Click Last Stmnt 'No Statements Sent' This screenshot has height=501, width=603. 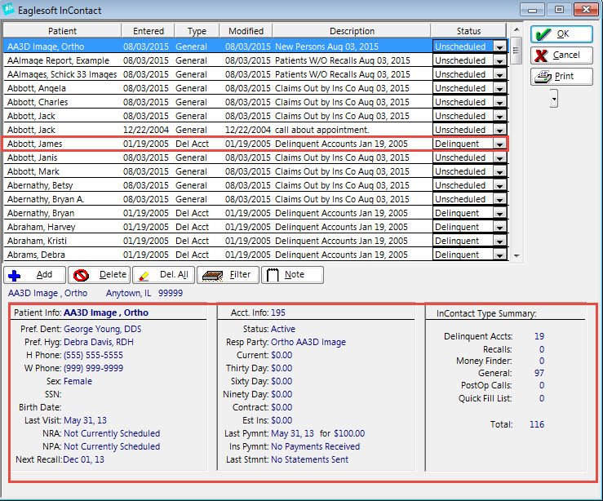click(x=309, y=460)
